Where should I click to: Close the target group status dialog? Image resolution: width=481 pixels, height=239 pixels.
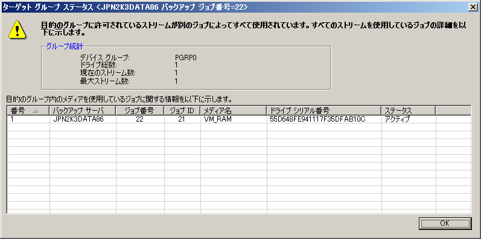(x=474, y=7)
